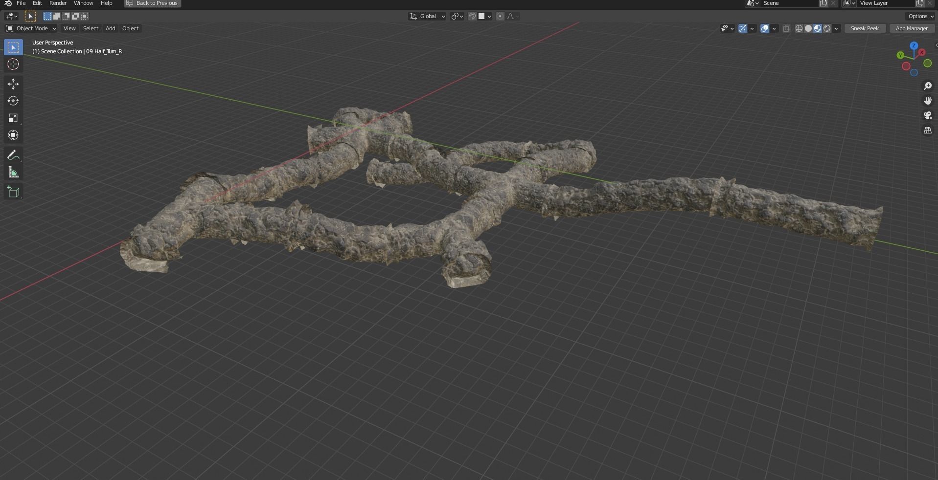This screenshot has height=480, width=938.
Task: Click the Pan view hand icon
Action: click(927, 101)
